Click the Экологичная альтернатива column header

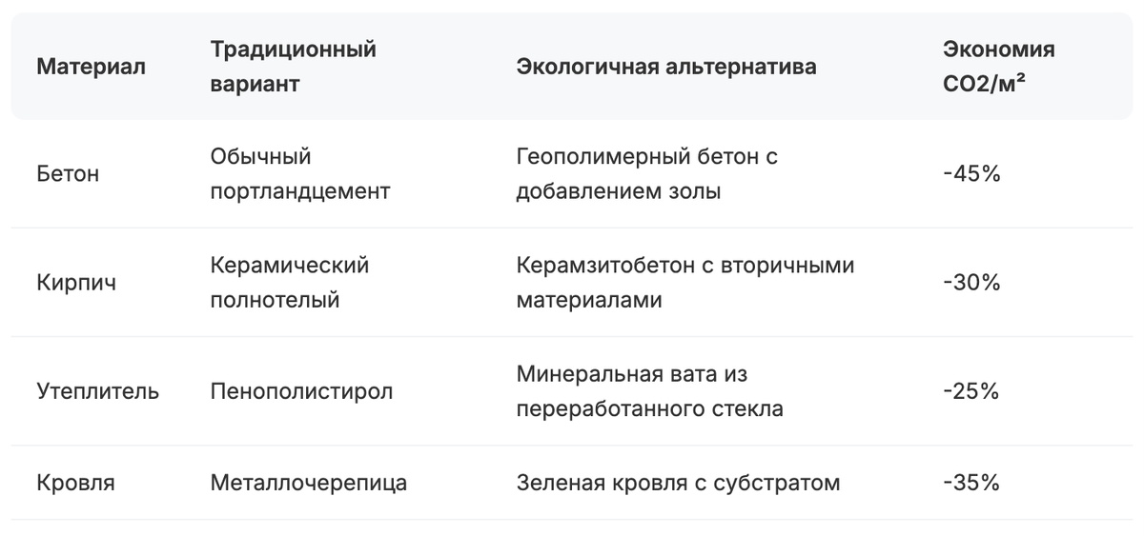point(666,68)
